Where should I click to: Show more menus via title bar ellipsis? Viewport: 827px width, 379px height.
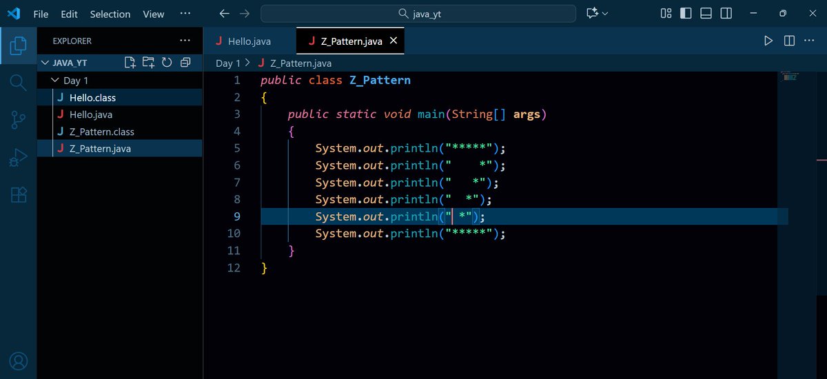tap(185, 14)
